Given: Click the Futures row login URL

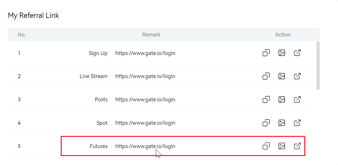Looking at the screenshot, I should [145, 146].
